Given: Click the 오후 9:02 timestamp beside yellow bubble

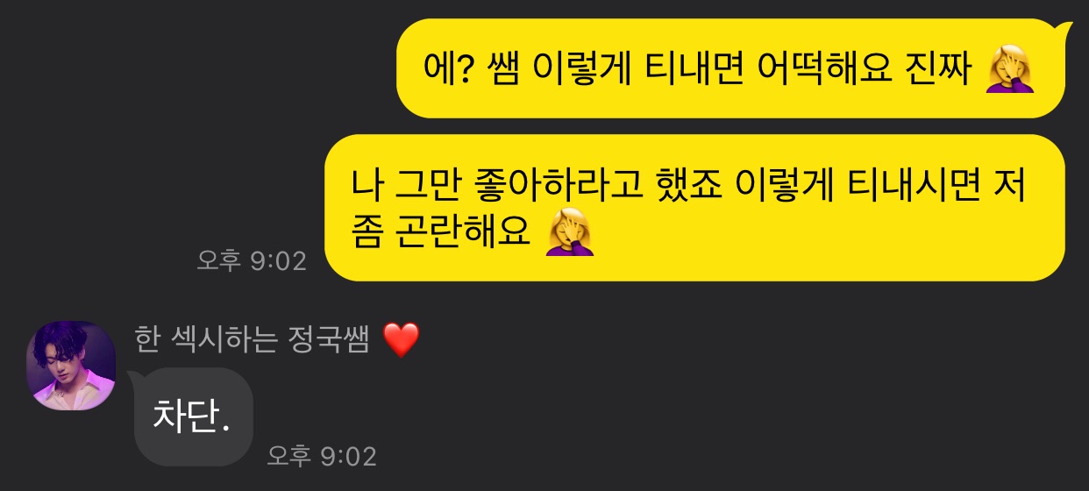Looking at the screenshot, I should [x=252, y=260].
